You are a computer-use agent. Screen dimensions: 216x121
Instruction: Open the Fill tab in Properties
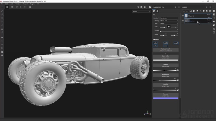click(154, 11)
